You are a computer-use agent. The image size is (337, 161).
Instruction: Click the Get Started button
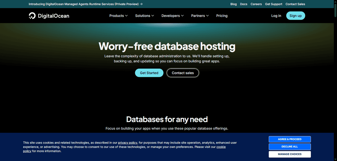click(x=149, y=73)
